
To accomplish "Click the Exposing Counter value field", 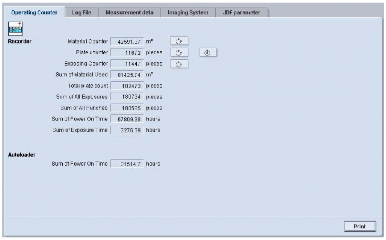I will tap(127, 64).
